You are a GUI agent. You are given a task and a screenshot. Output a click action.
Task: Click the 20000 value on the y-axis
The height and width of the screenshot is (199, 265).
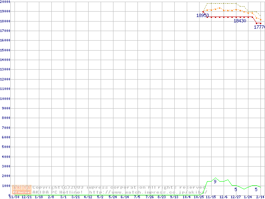pyautogui.click(x=6, y=2)
